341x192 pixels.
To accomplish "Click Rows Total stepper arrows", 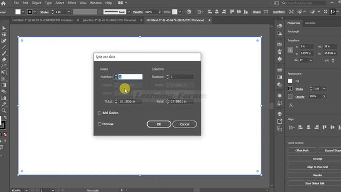I will (x=116, y=101).
